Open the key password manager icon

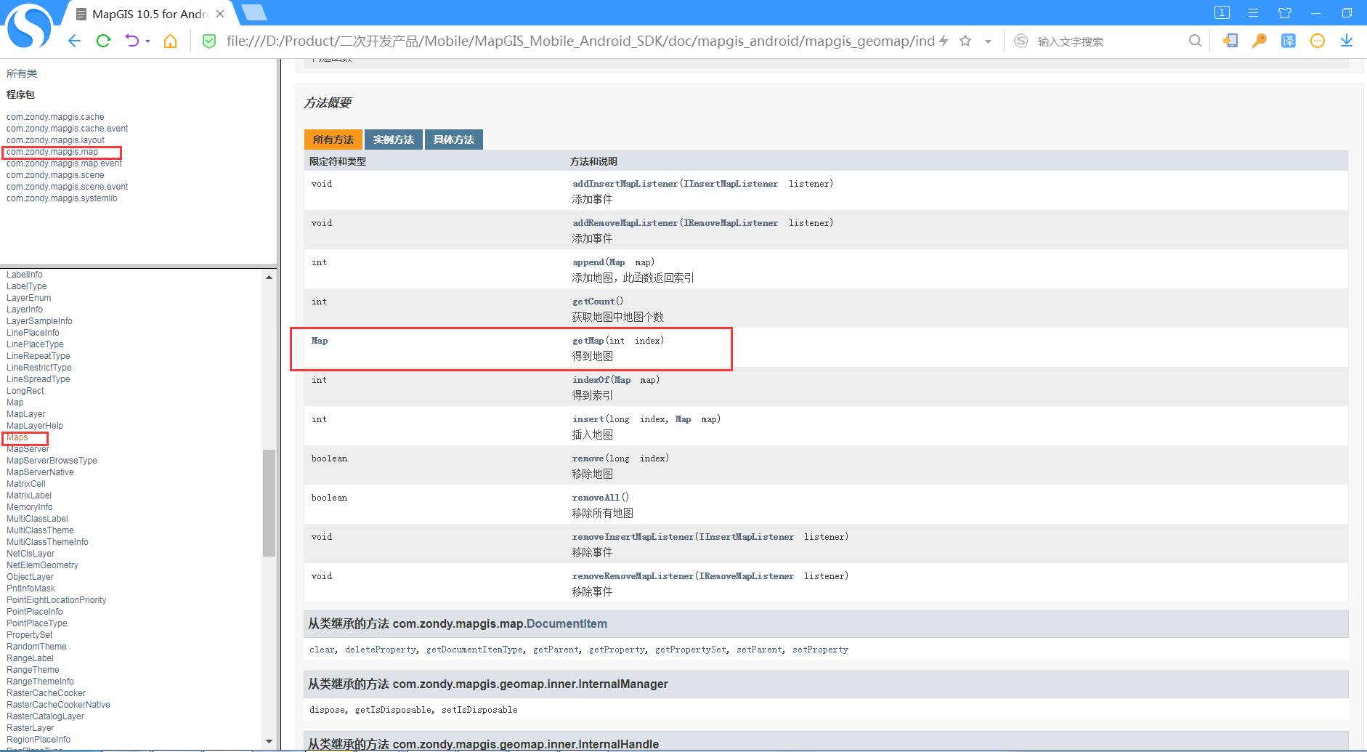pos(1259,41)
